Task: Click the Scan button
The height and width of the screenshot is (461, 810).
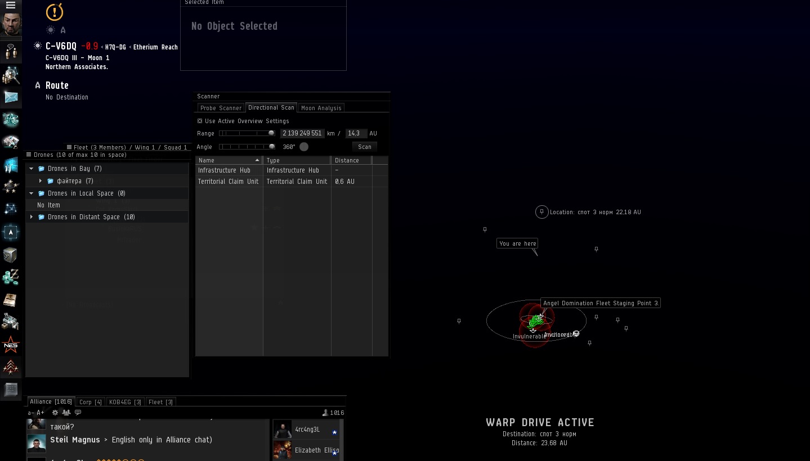Action: pos(365,147)
